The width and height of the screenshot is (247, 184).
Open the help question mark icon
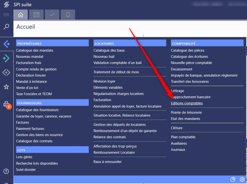pyautogui.click(x=6, y=171)
